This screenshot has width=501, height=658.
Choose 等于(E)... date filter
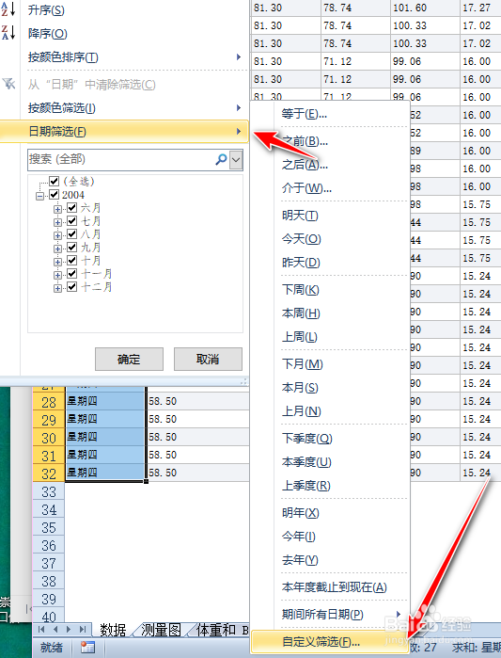pyautogui.click(x=330, y=113)
